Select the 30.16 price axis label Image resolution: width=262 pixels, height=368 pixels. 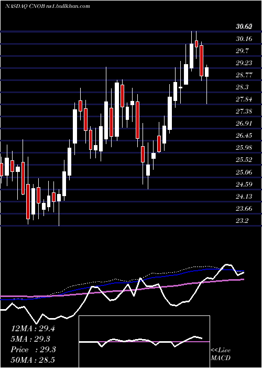point(244,39)
